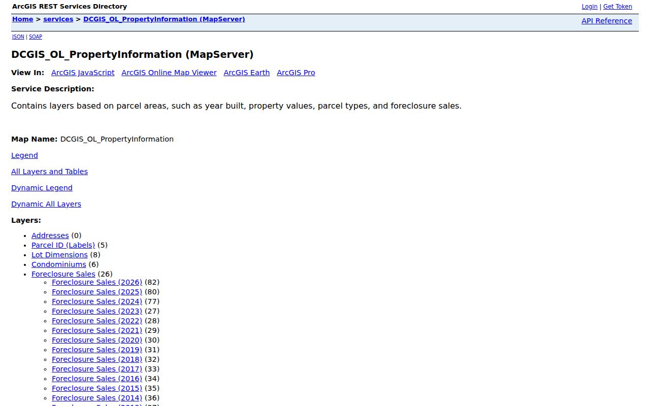
Task: Open Foreclosure Sales (2021) sublayer
Action: point(96,330)
